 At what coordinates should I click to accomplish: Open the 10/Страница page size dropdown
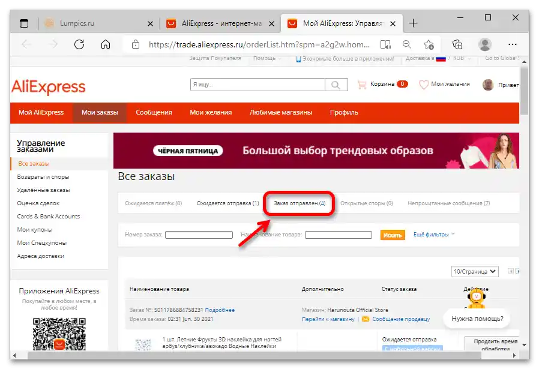click(475, 271)
